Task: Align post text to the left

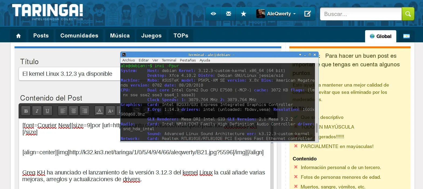Action: pyautogui.click(x=63, y=111)
